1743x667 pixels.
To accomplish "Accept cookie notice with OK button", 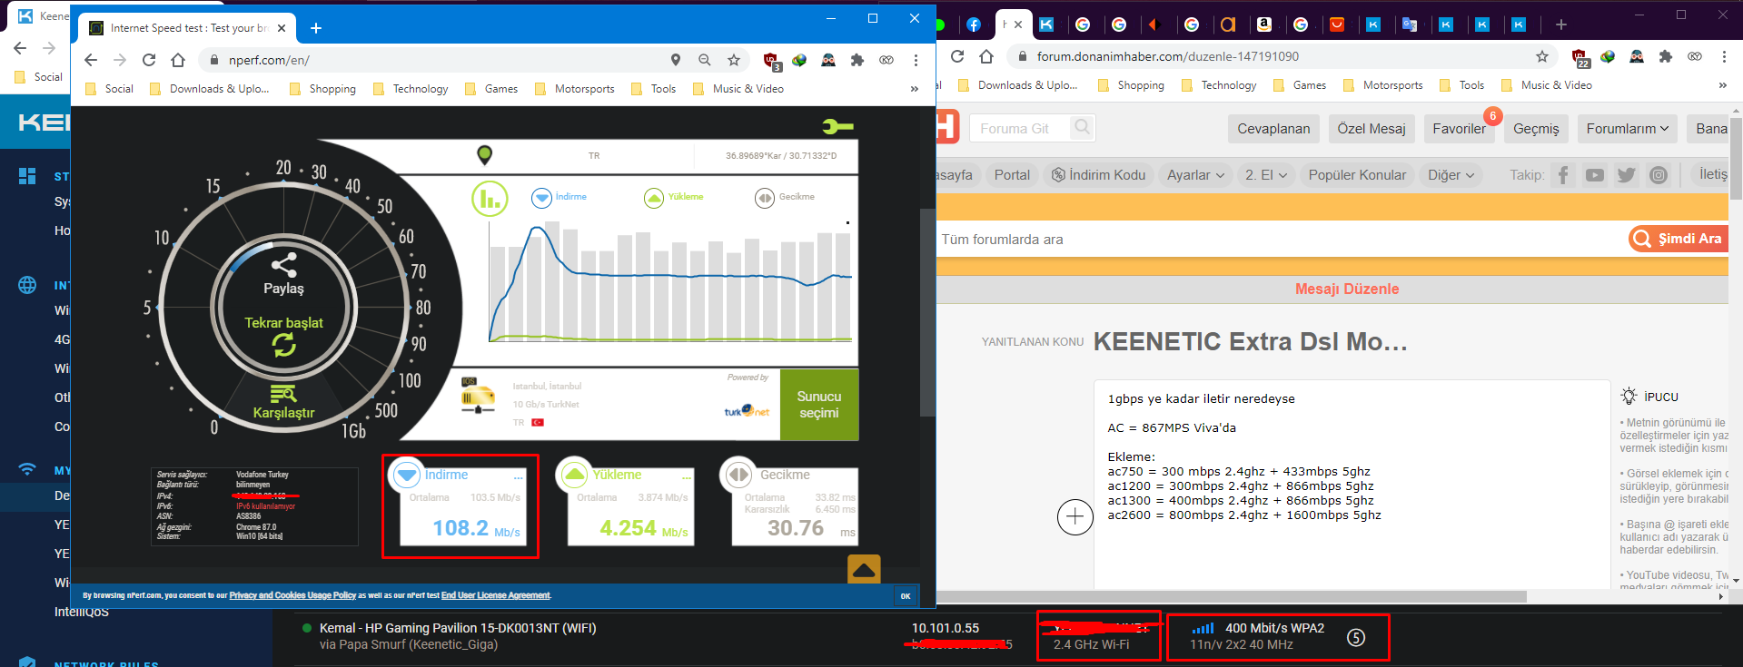I will pyautogui.click(x=906, y=596).
